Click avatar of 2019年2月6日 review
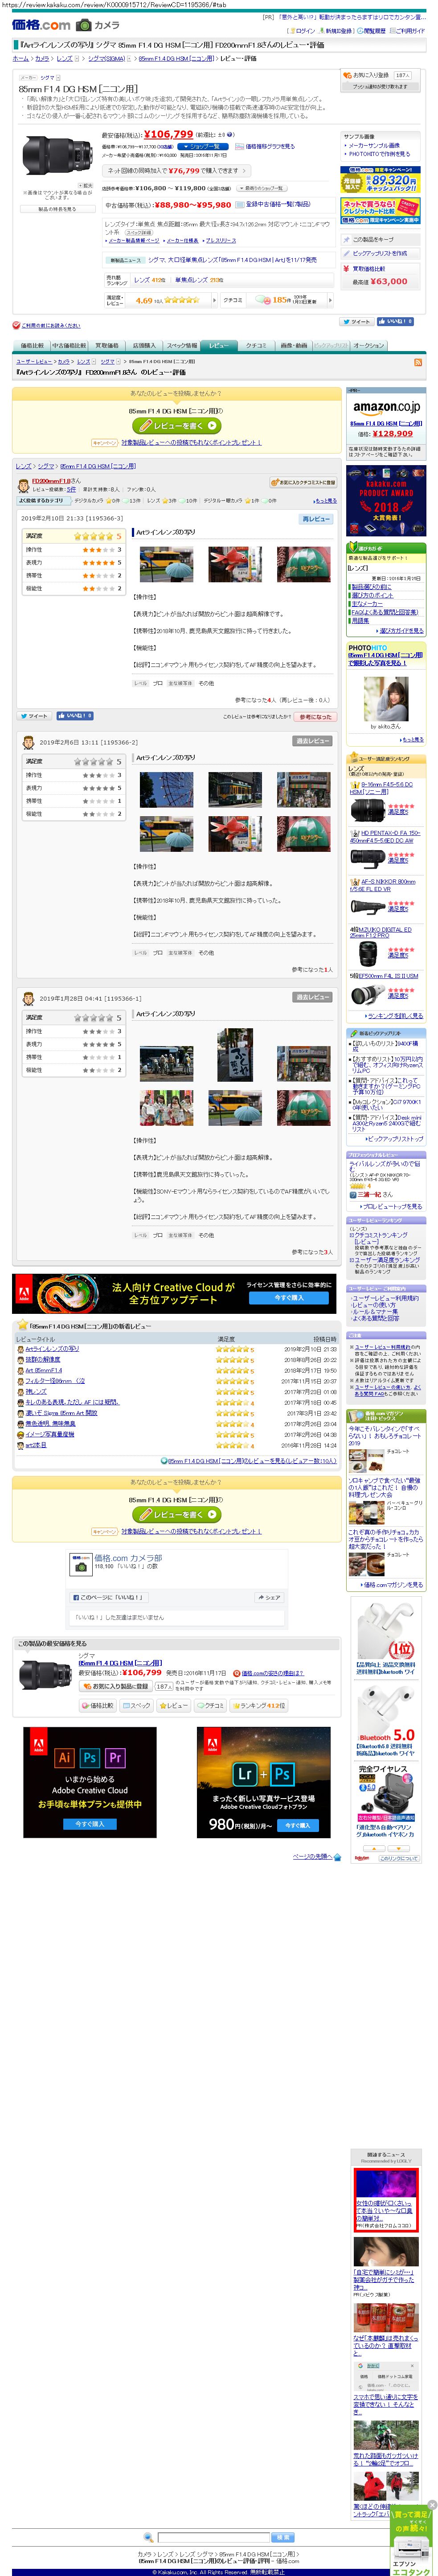Image resolution: width=438 pixels, height=2576 pixels. point(28,742)
